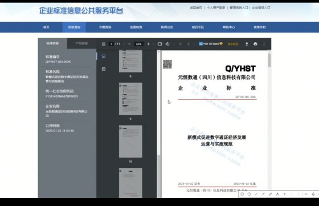
Task: Click the yellow link beside PDF to Word
Action: pos(233,44)
